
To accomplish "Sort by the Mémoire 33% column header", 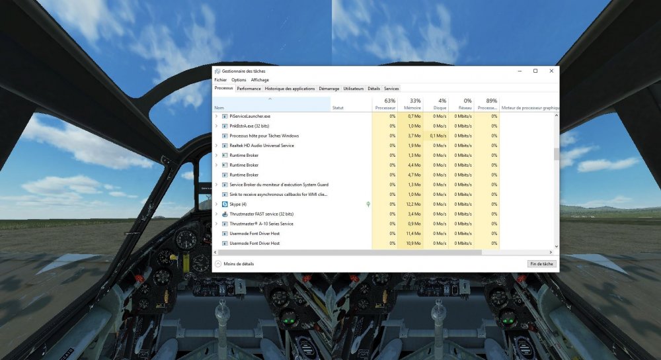I will 410,105.
